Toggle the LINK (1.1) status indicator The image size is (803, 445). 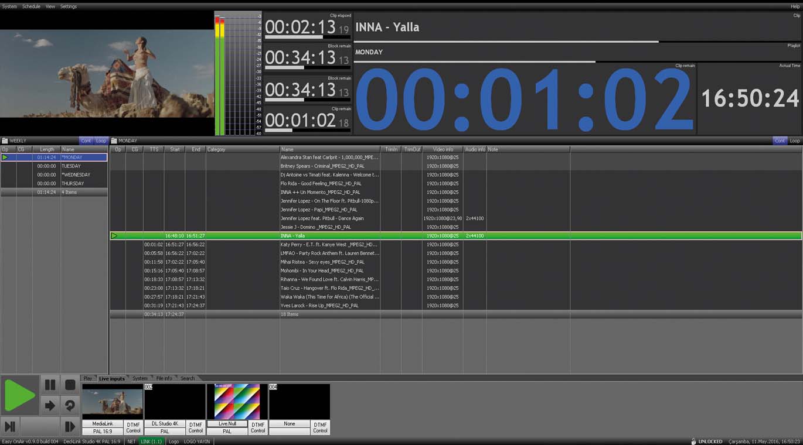point(151,441)
